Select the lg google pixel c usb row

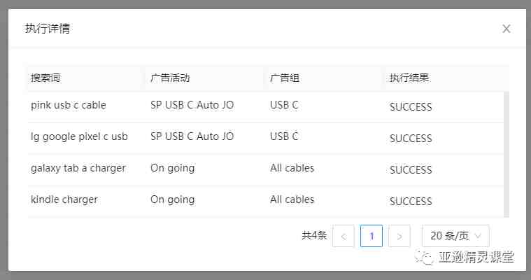pyautogui.click(x=266, y=139)
